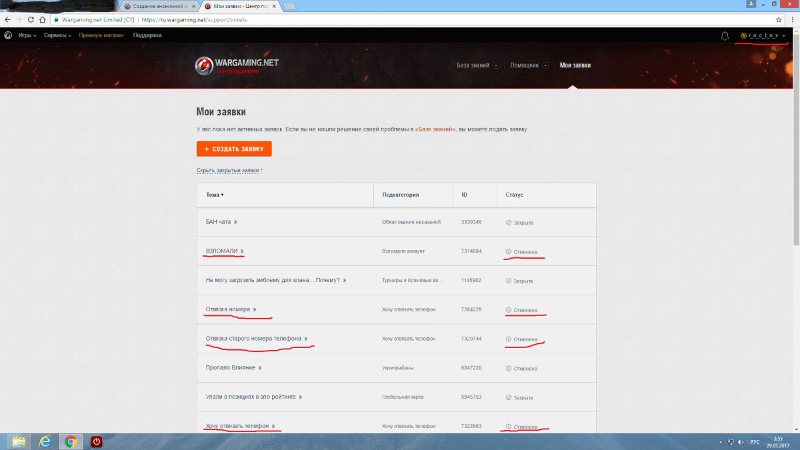Click the Wargaming.net support center logo
This screenshot has width=800, height=450.
point(237,65)
